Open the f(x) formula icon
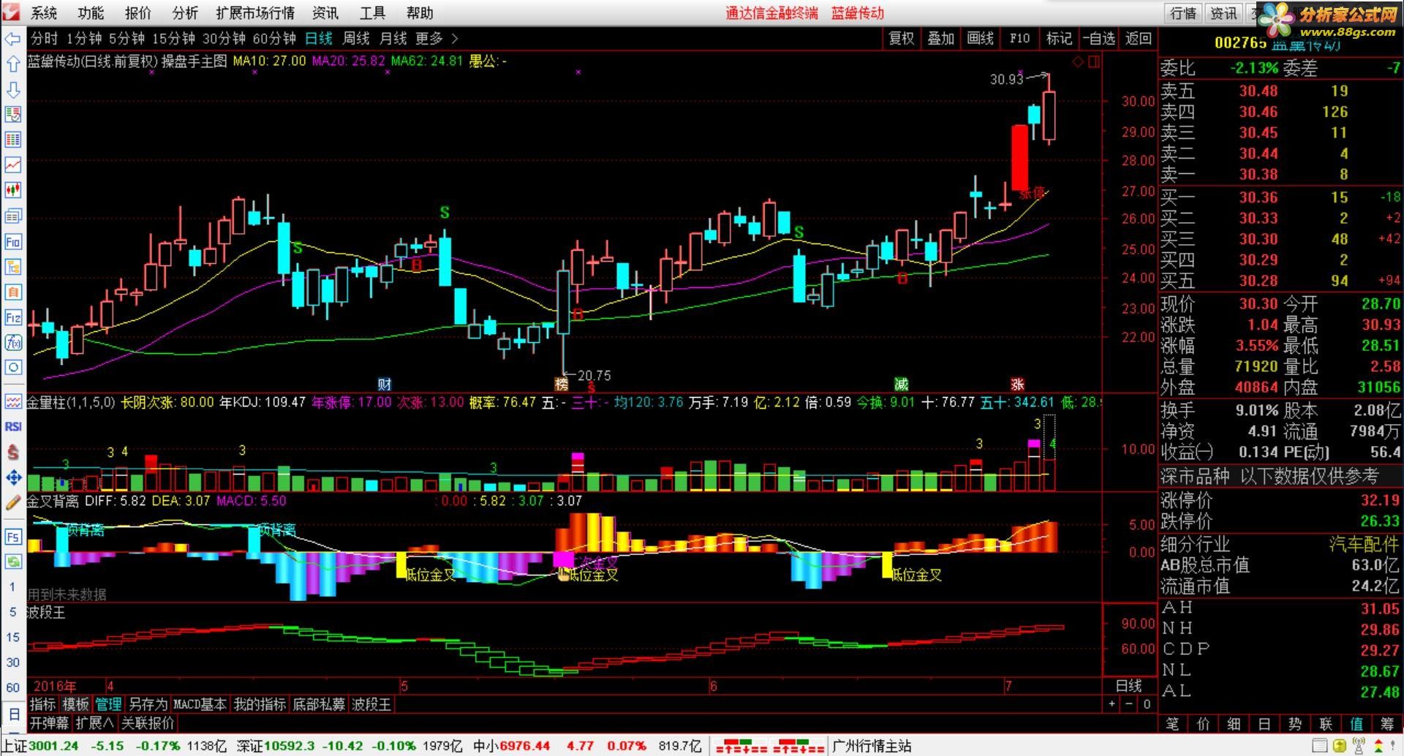The width and height of the screenshot is (1404, 756). coord(13,343)
